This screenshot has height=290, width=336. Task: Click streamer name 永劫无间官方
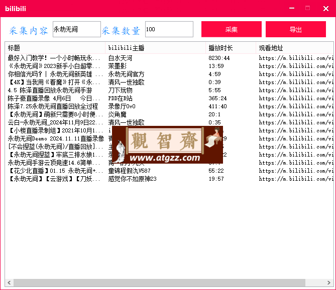[126, 74]
